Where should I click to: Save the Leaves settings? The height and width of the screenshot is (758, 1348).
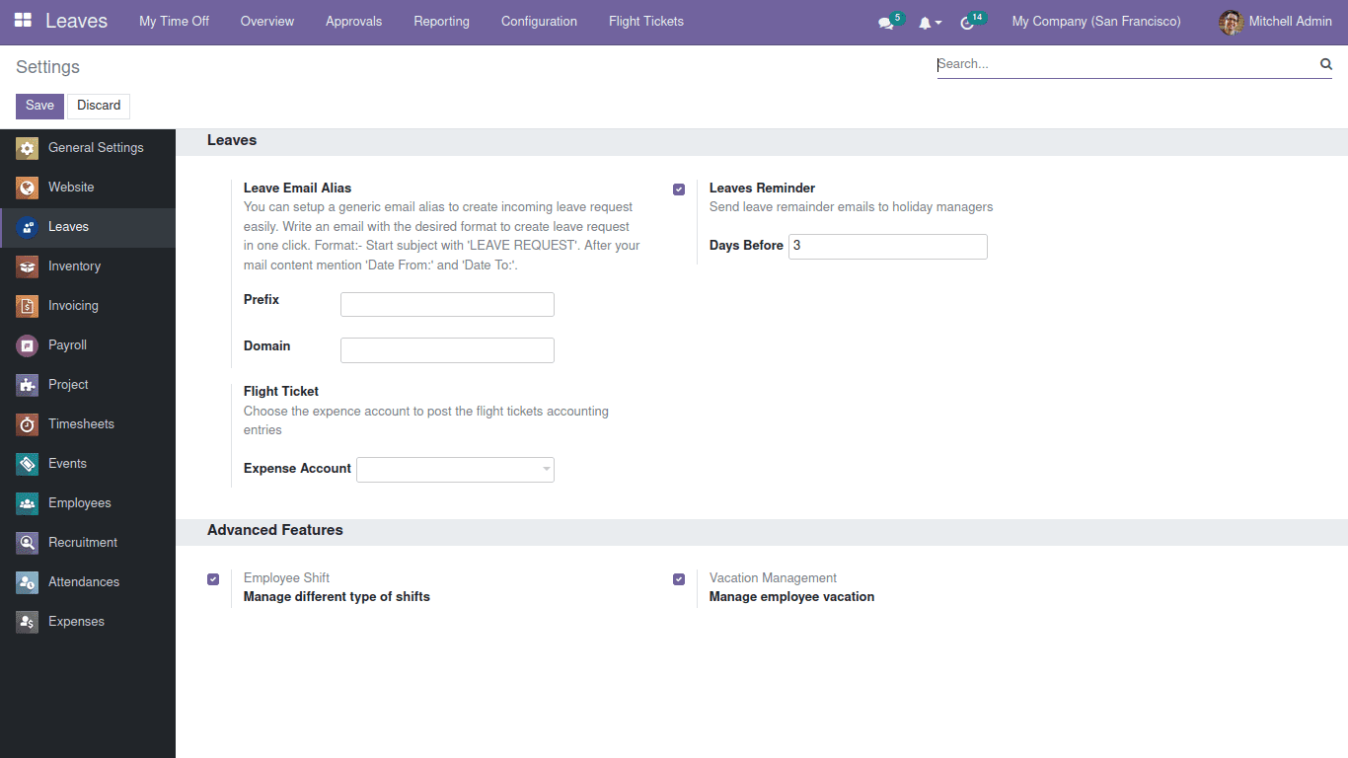coord(38,106)
